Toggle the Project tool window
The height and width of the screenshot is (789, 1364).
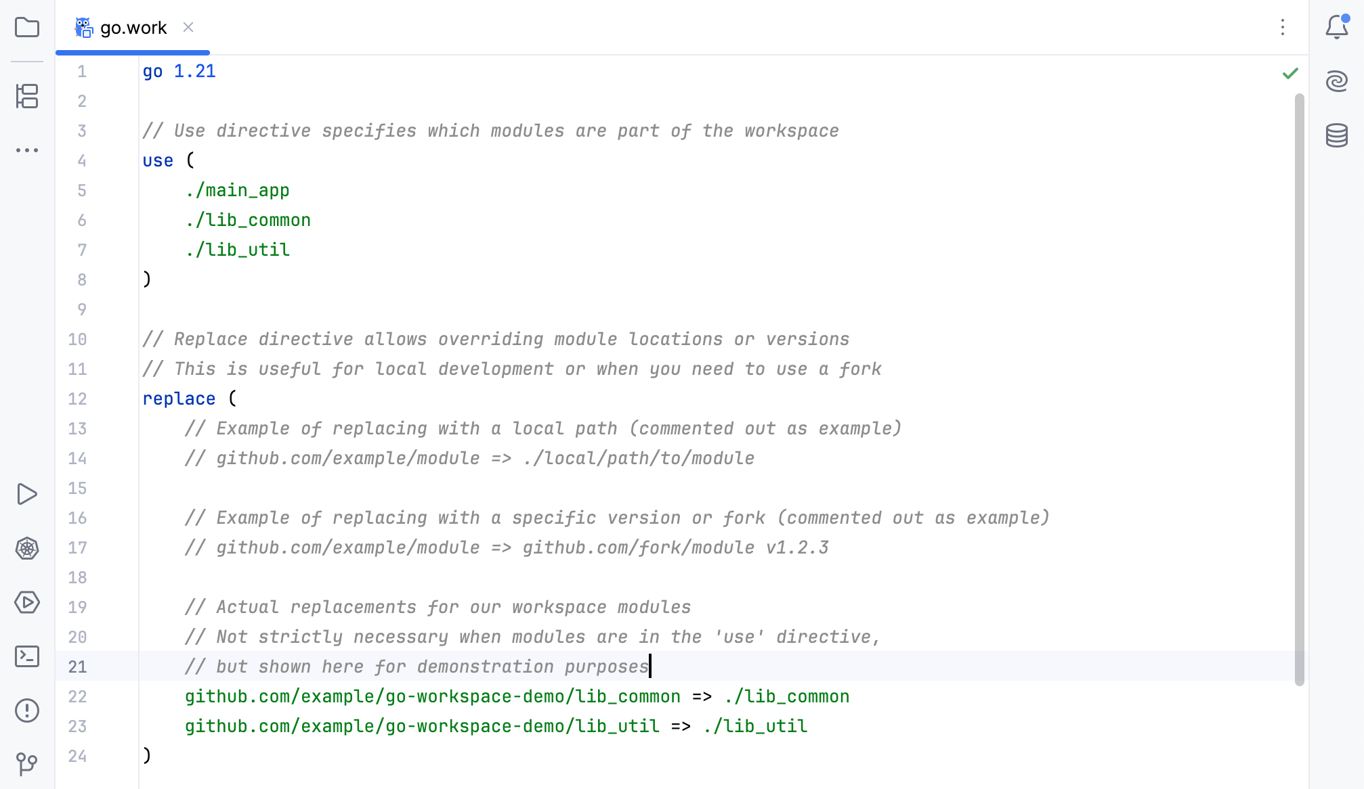click(27, 27)
